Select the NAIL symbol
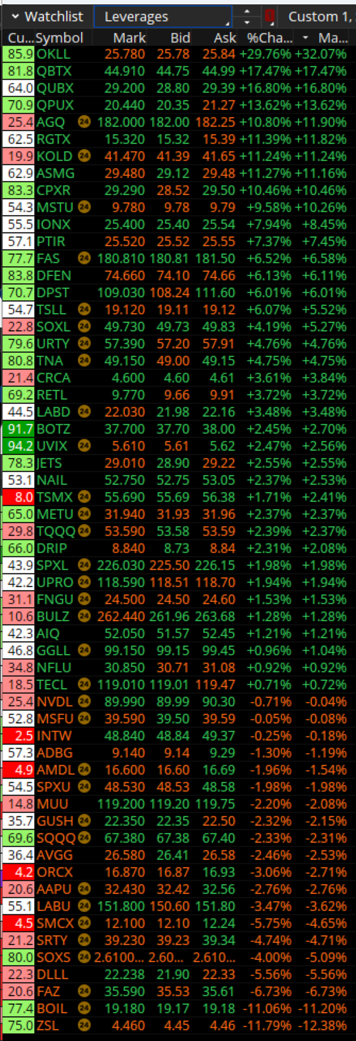Screen dimensions: 356x1041 click(52, 480)
